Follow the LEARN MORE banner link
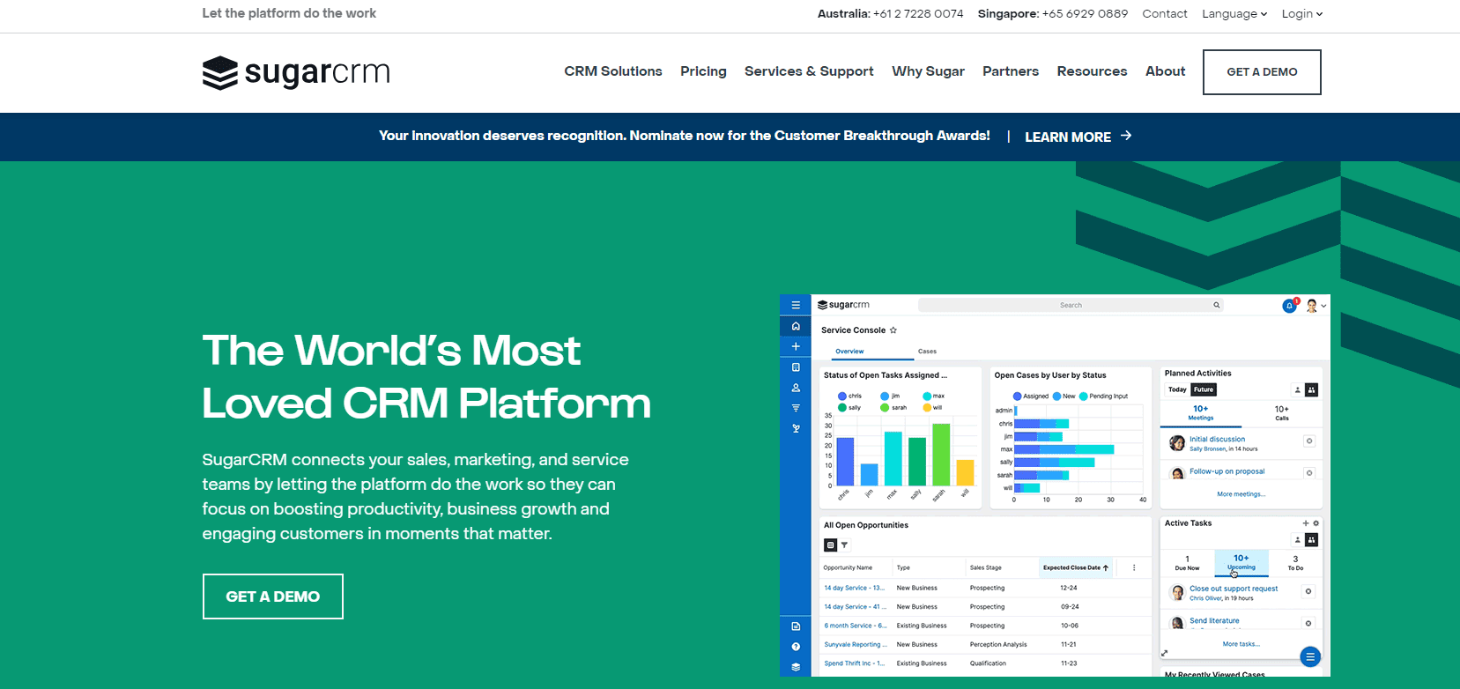Viewport: 1460px width, 689px height. (1078, 137)
